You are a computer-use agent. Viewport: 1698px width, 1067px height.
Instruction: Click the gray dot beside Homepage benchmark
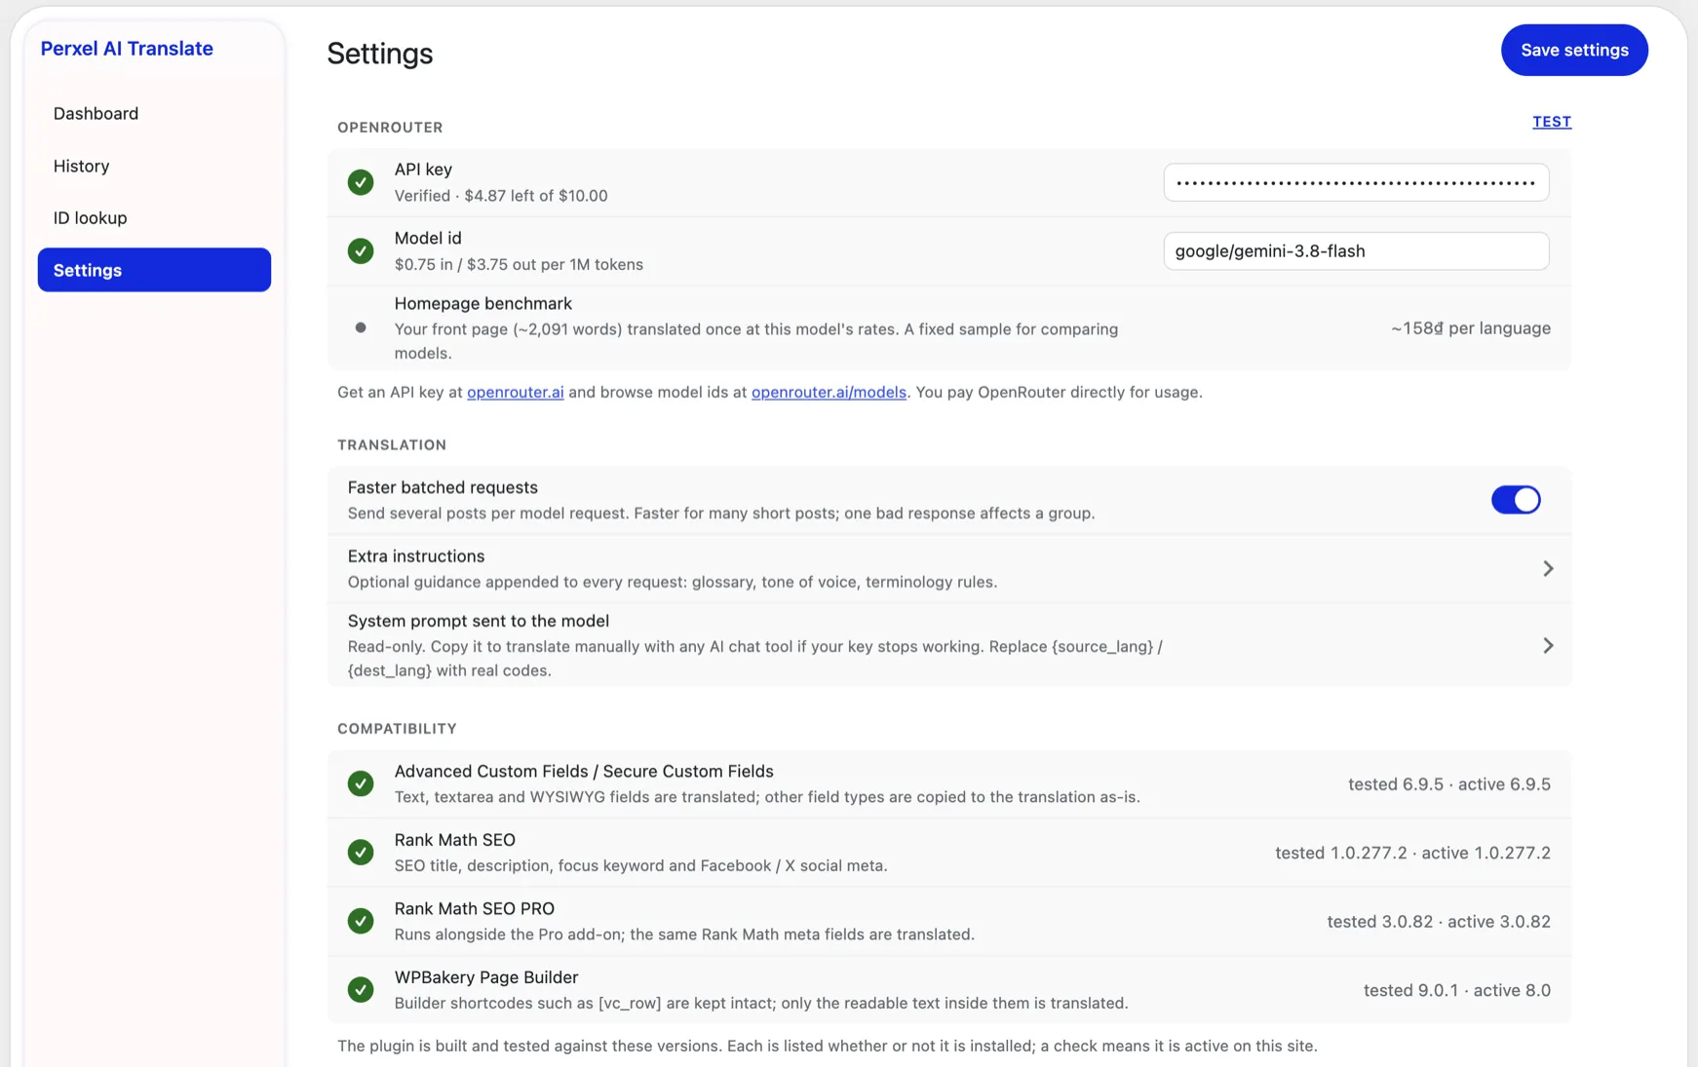361,328
